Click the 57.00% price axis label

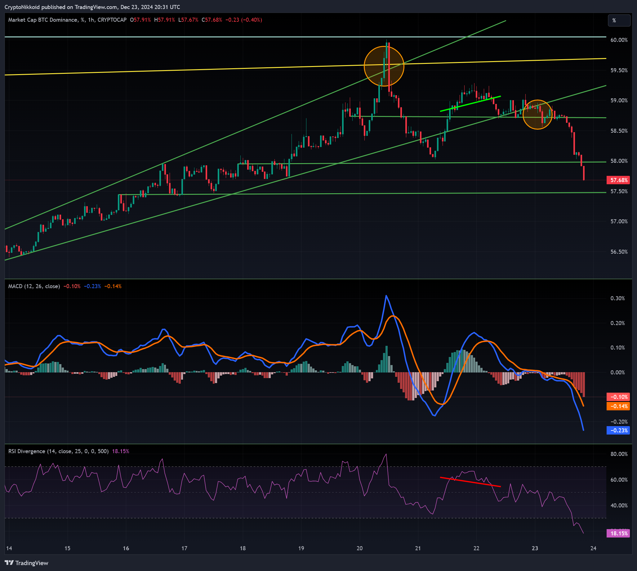pos(619,221)
